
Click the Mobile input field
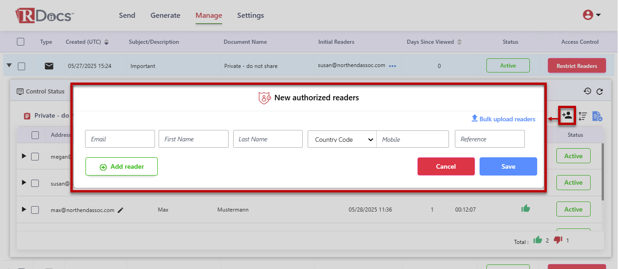pyautogui.click(x=413, y=139)
